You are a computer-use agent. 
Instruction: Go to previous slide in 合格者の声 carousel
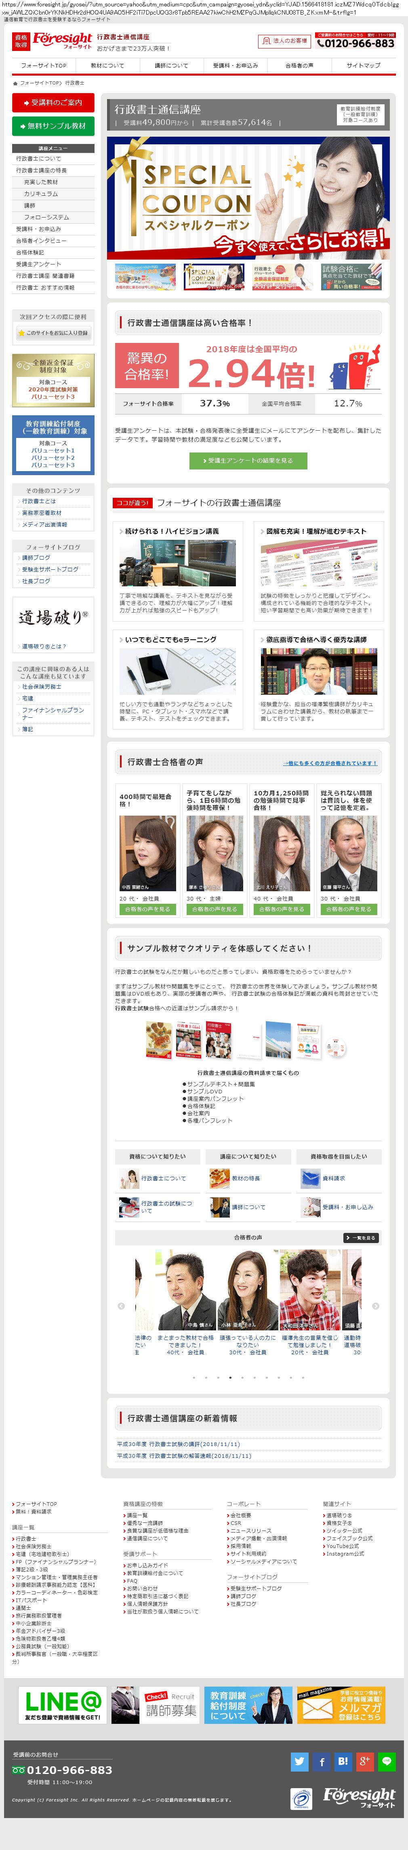[120, 1307]
